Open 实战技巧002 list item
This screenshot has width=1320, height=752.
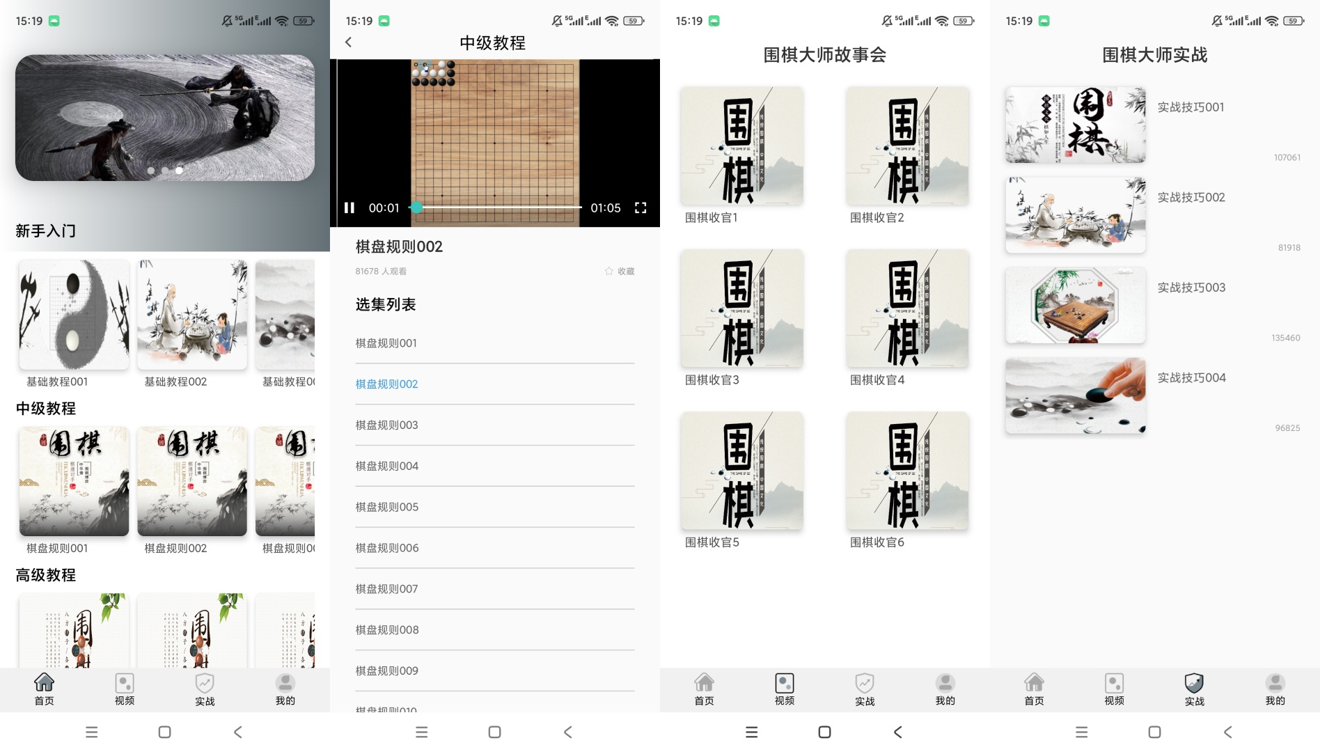click(1154, 215)
